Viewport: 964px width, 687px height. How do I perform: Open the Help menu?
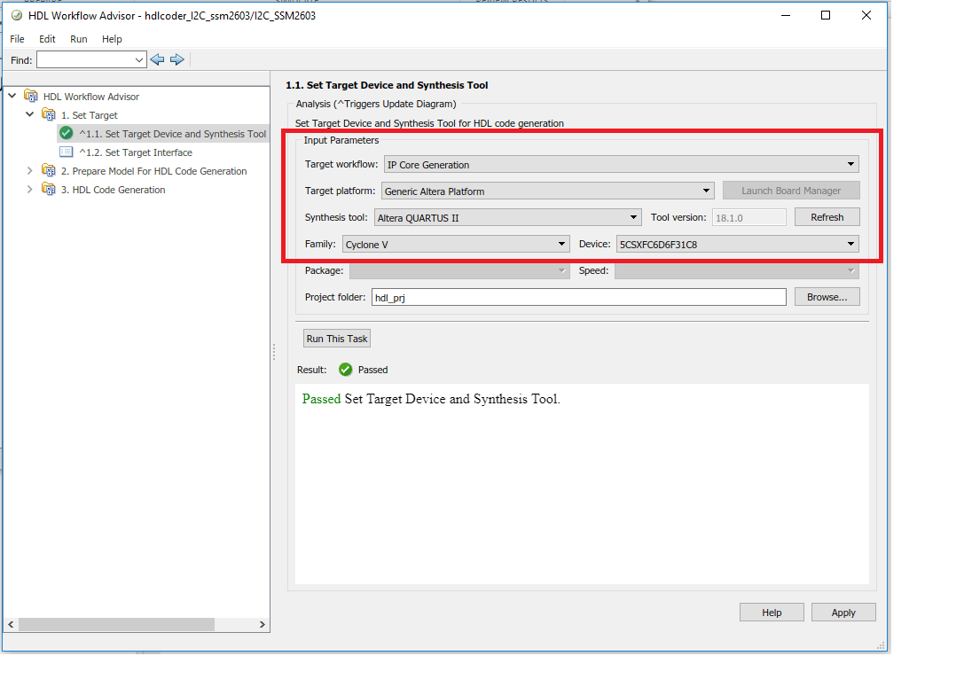point(112,39)
